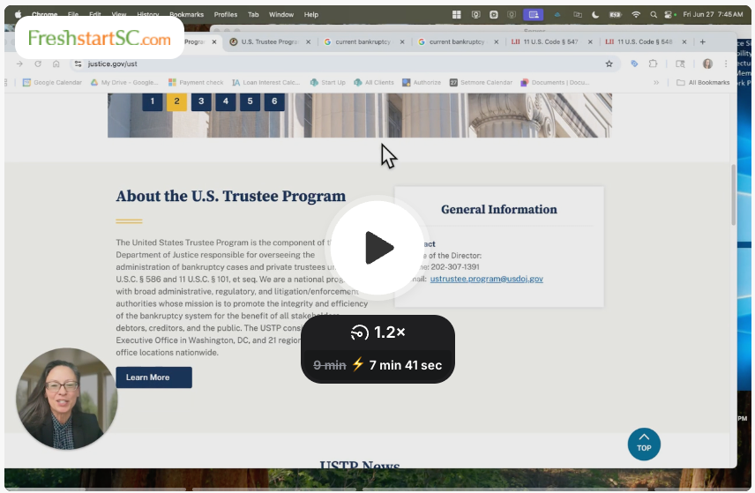Play the video with the center play button
The height and width of the screenshot is (493, 755).
tap(377, 248)
